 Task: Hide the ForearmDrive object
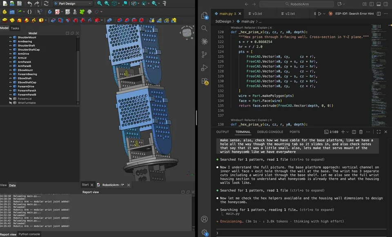click(x=11, y=86)
